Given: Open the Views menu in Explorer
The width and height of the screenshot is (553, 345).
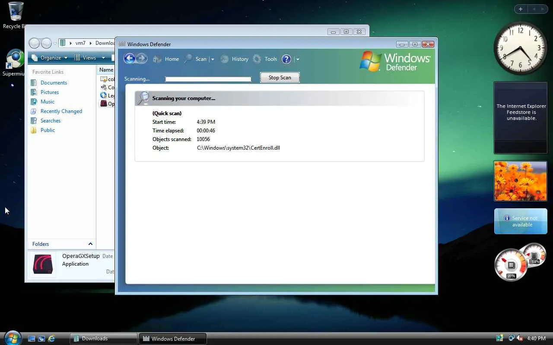Looking at the screenshot, I should [x=89, y=58].
